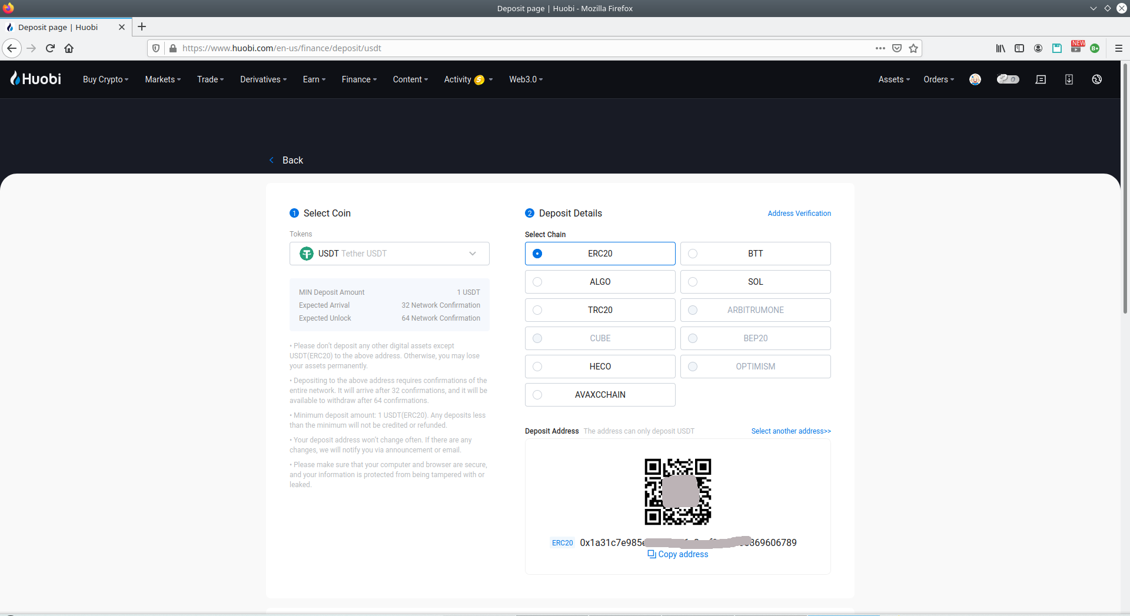Open the Assets menu
Screen dimensions: 1130x616
[x=894, y=79]
